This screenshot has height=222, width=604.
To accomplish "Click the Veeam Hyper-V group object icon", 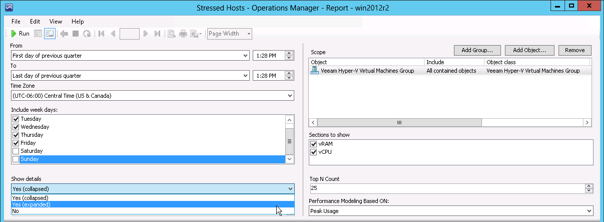I will tap(315, 71).
